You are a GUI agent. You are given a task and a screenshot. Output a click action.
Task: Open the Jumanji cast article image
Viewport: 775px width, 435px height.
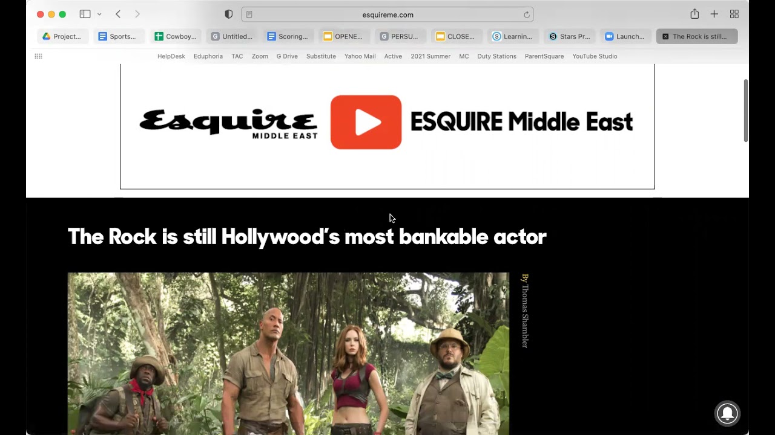tap(288, 353)
